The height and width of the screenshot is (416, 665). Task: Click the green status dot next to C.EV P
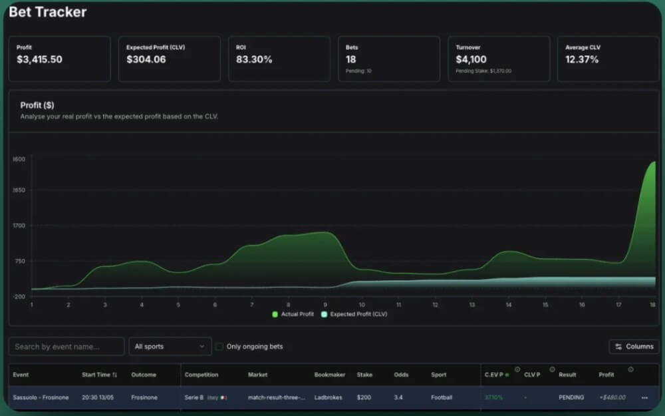507,375
